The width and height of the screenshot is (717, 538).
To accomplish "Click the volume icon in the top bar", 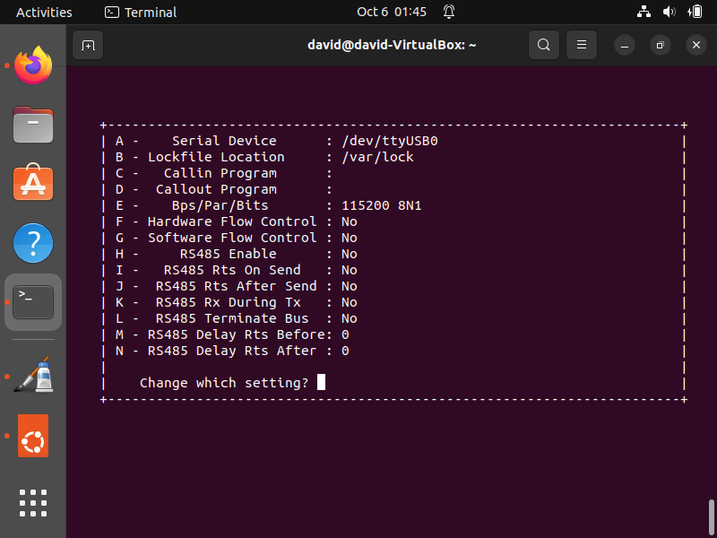I will 670,12.
